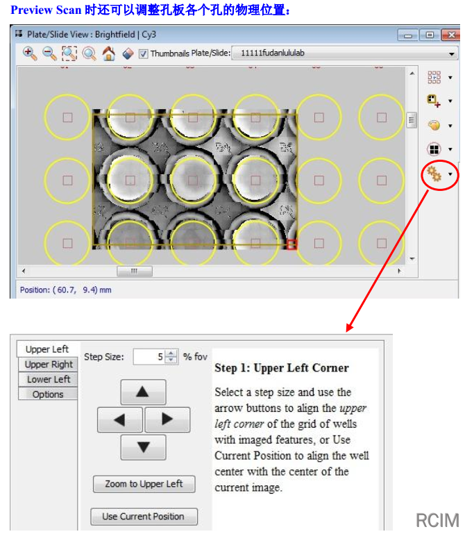Click the Use Current Position button
The width and height of the screenshot is (465, 534).
pos(144,517)
